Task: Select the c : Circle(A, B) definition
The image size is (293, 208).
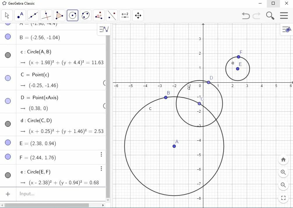Action: click(x=36, y=52)
